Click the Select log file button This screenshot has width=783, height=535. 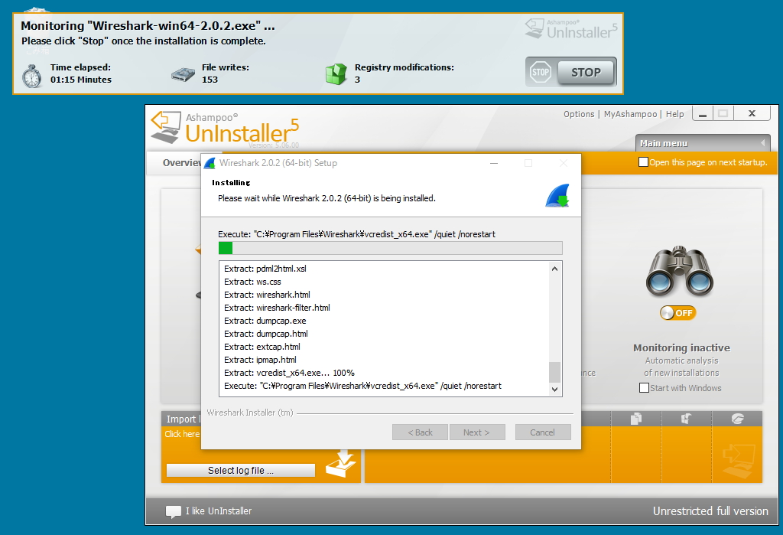241,471
